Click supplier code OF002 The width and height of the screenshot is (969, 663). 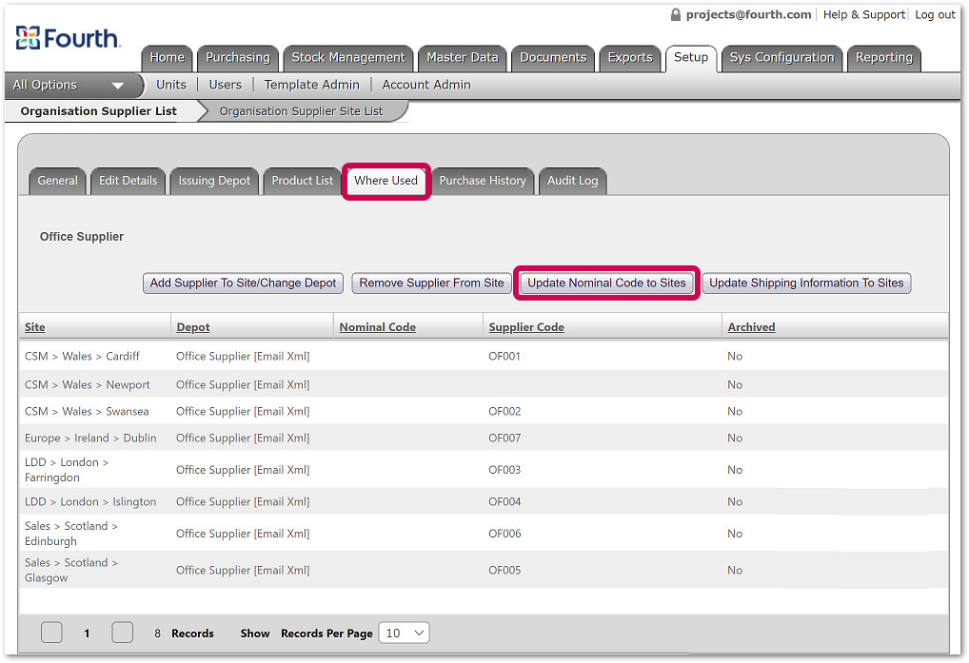504,411
